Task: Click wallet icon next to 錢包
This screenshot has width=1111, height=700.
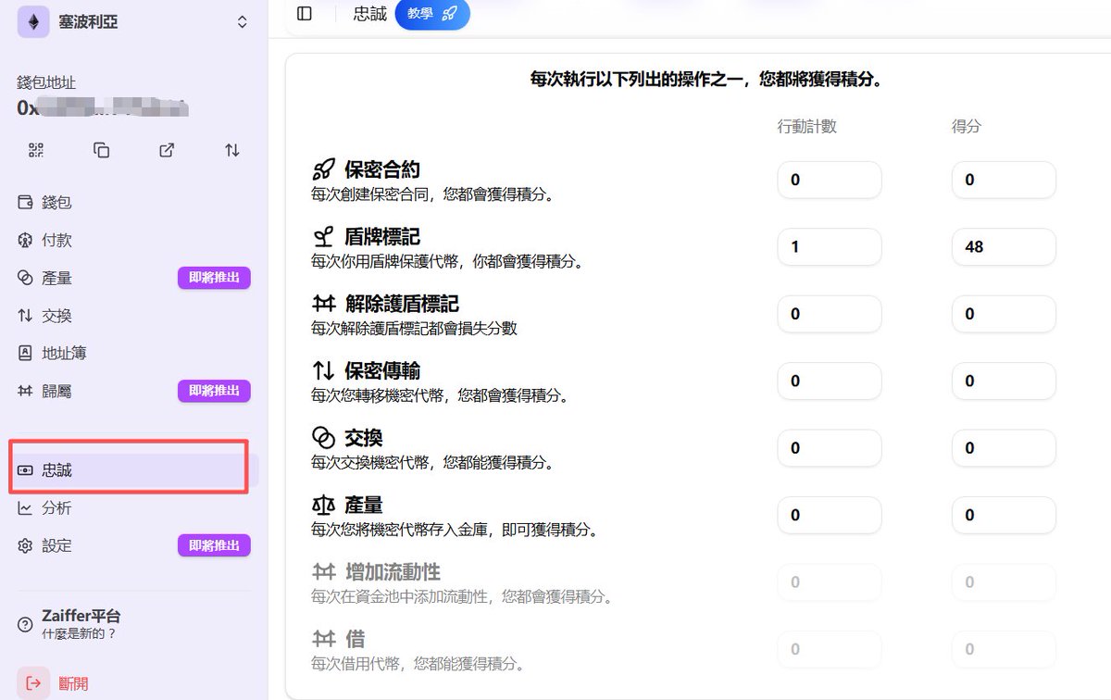Action: (x=25, y=202)
